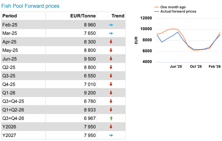This screenshot has height=141, width=222.
Task: Click orange legend line swatch
Action: click(157, 7)
